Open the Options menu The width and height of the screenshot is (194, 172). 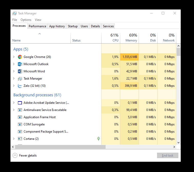pyautogui.click(x=26, y=20)
